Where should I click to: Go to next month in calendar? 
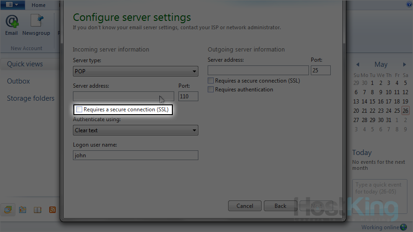click(405, 65)
